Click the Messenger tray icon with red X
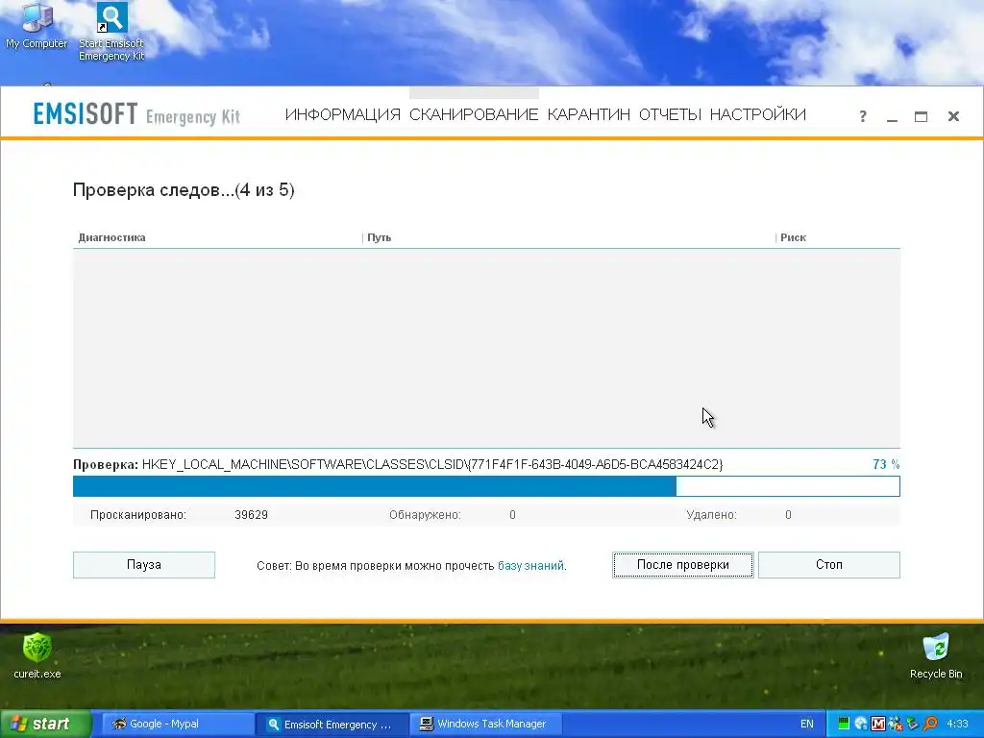The height and width of the screenshot is (738, 984). coord(896,724)
